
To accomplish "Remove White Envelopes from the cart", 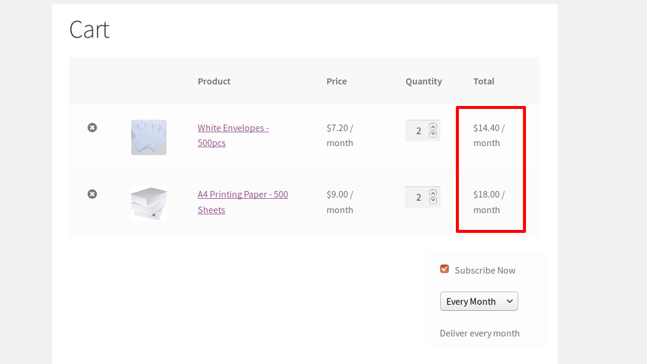I will click(x=92, y=127).
